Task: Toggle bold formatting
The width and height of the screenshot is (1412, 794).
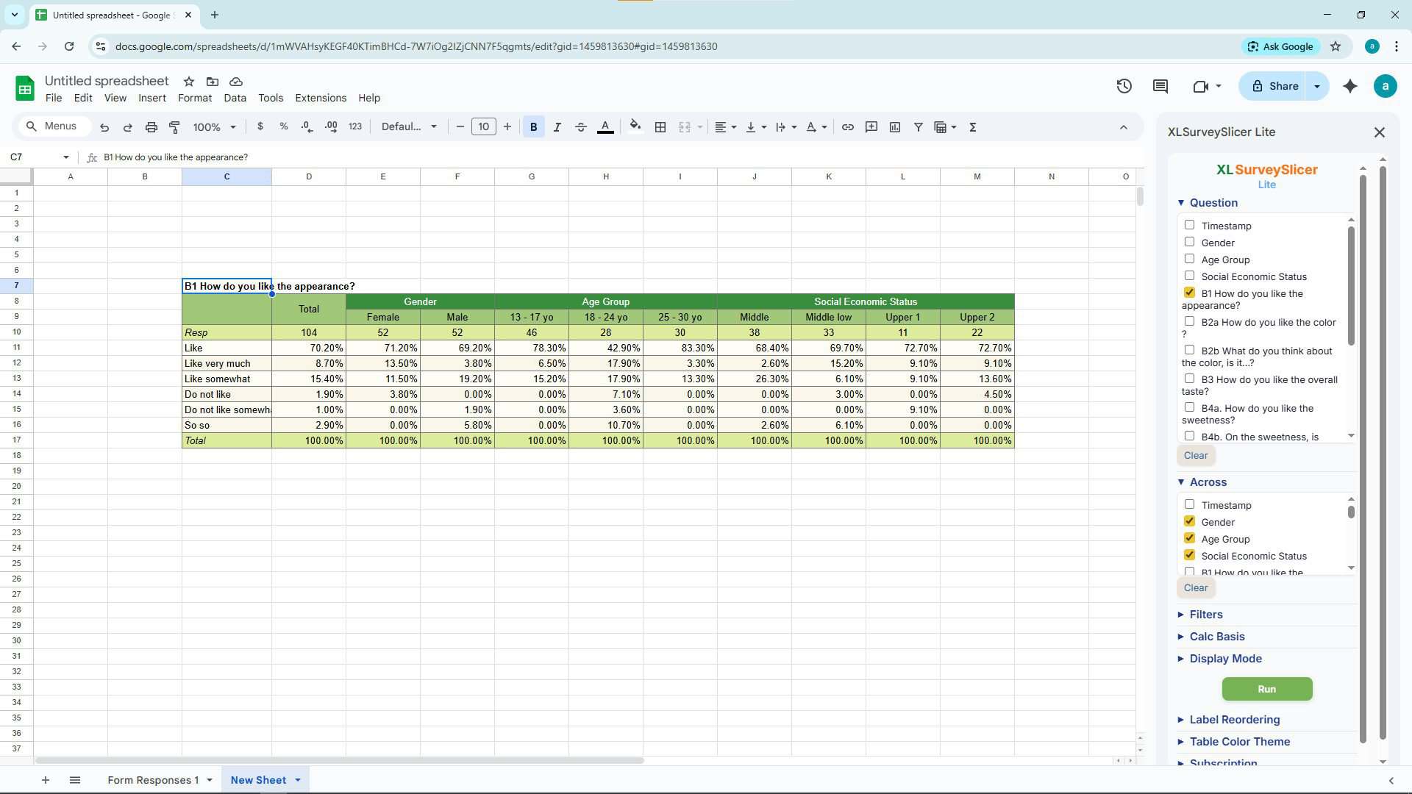Action: click(x=534, y=127)
